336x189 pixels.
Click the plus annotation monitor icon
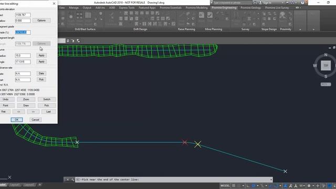coord(318,185)
